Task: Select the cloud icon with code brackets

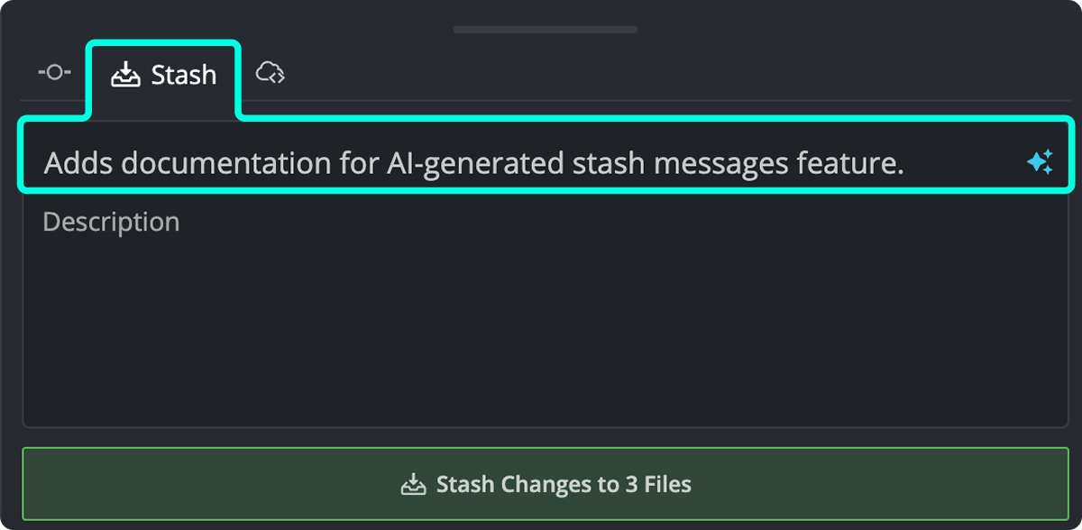Action: point(271,72)
